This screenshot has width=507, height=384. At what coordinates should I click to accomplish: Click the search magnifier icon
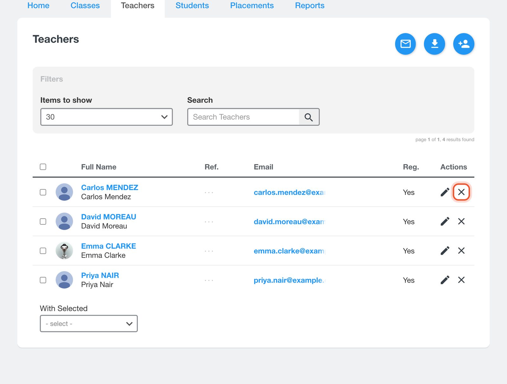click(309, 117)
